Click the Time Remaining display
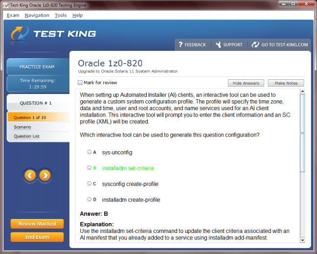 (x=38, y=84)
